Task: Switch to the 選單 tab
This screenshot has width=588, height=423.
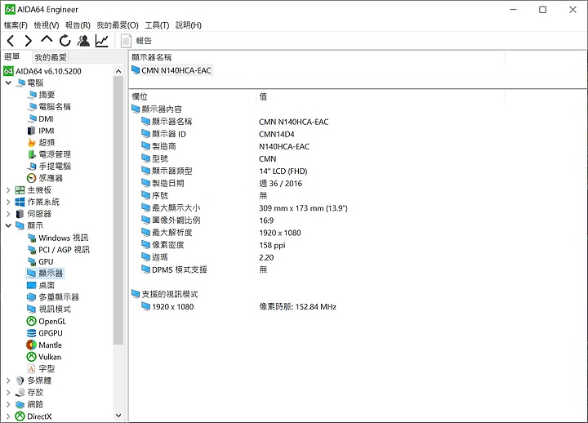Action: pos(12,56)
